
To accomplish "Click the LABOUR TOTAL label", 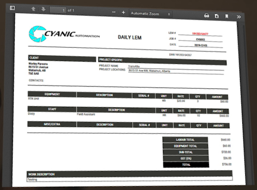I will pyautogui.click(x=185, y=140).
